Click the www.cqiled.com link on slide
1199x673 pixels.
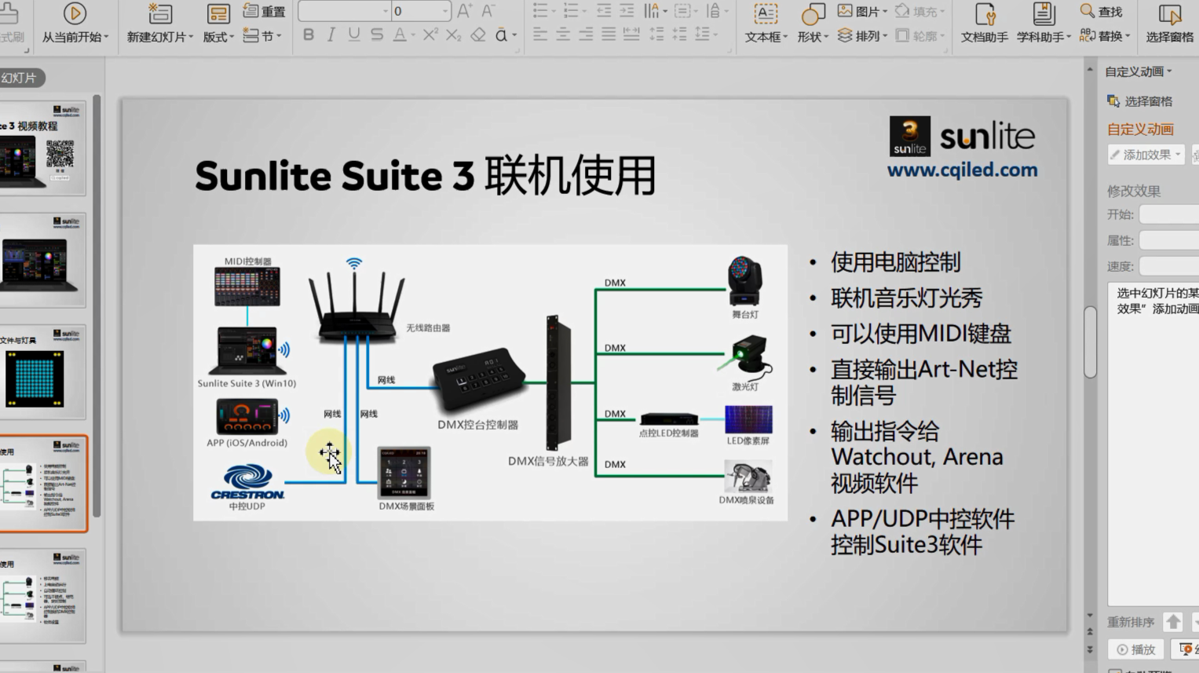tap(962, 170)
